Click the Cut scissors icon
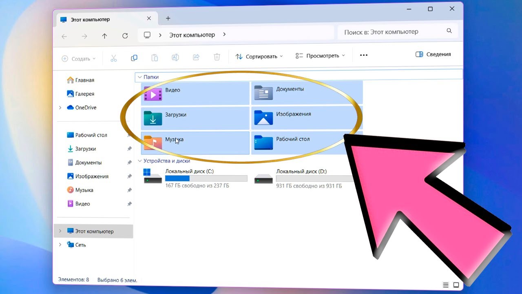The width and height of the screenshot is (522, 294). coord(114,58)
